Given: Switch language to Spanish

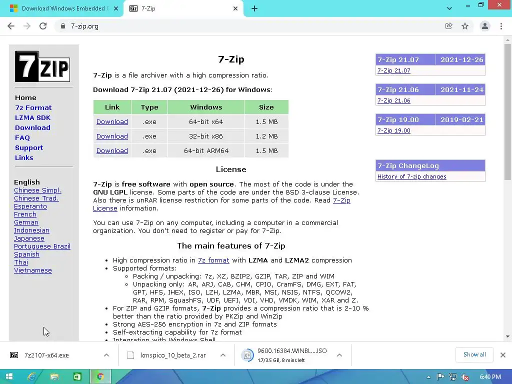Looking at the screenshot, I should click(x=26, y=254).
